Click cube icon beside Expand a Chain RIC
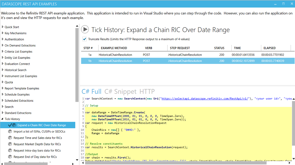Screen dimensions: 295x165 tap(14, 125)
